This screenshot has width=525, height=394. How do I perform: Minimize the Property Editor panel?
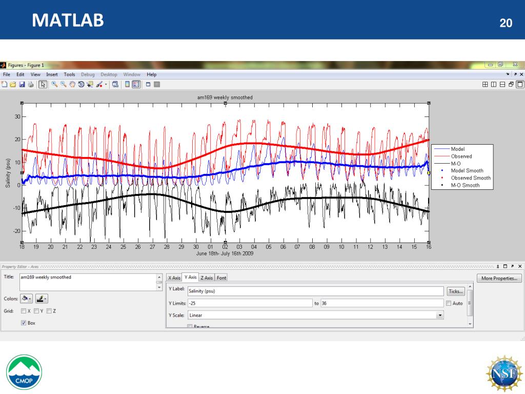(498, 266)
